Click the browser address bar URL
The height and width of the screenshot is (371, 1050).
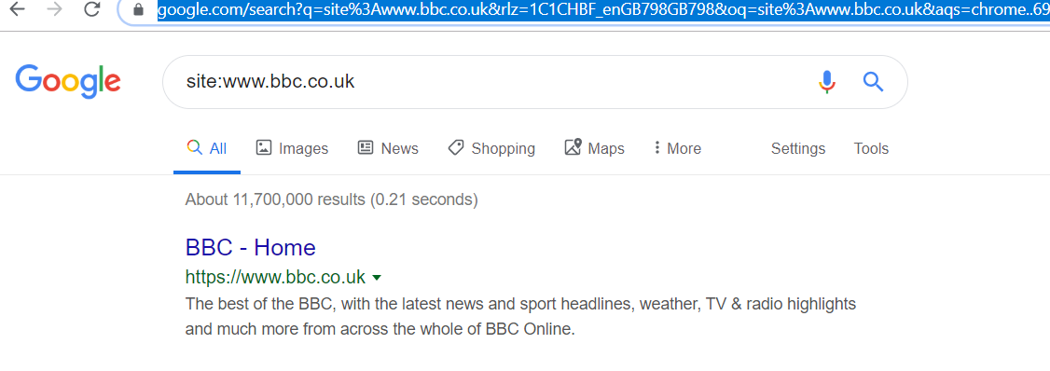coord(602,9)
